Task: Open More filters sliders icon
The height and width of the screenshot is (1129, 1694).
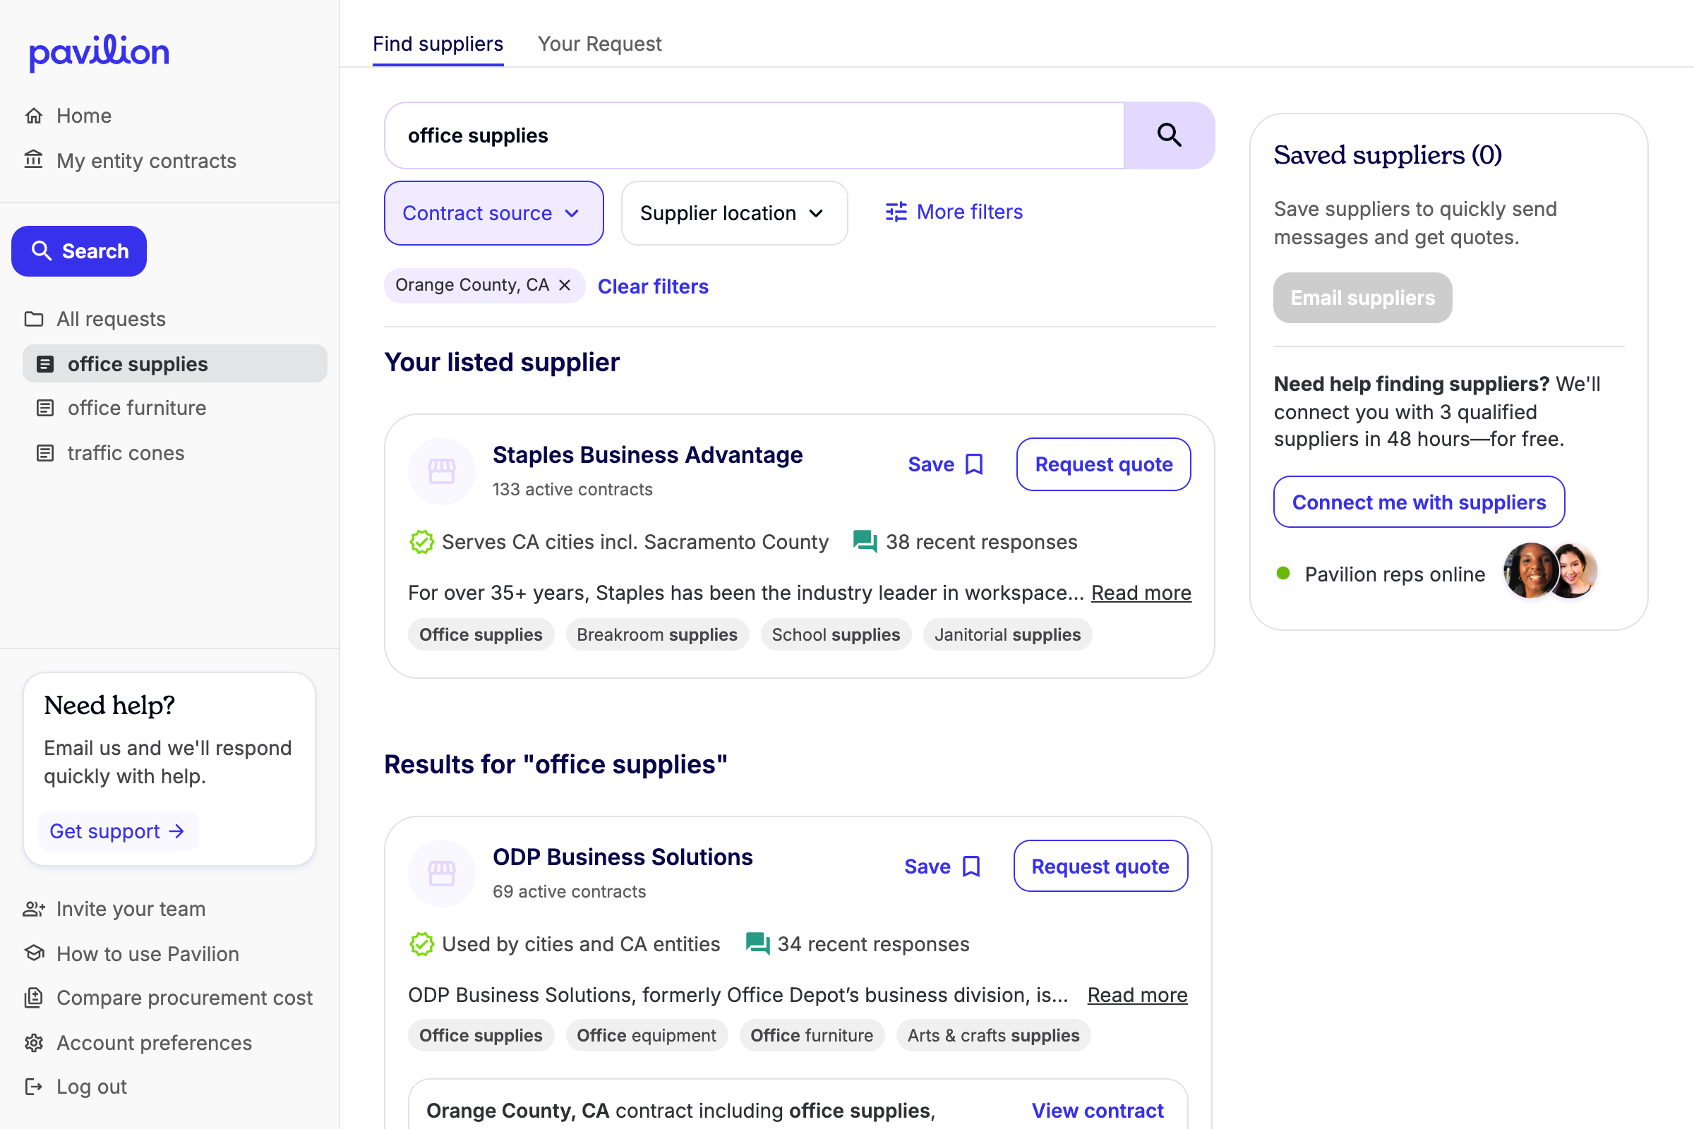Action: (896, 212)
